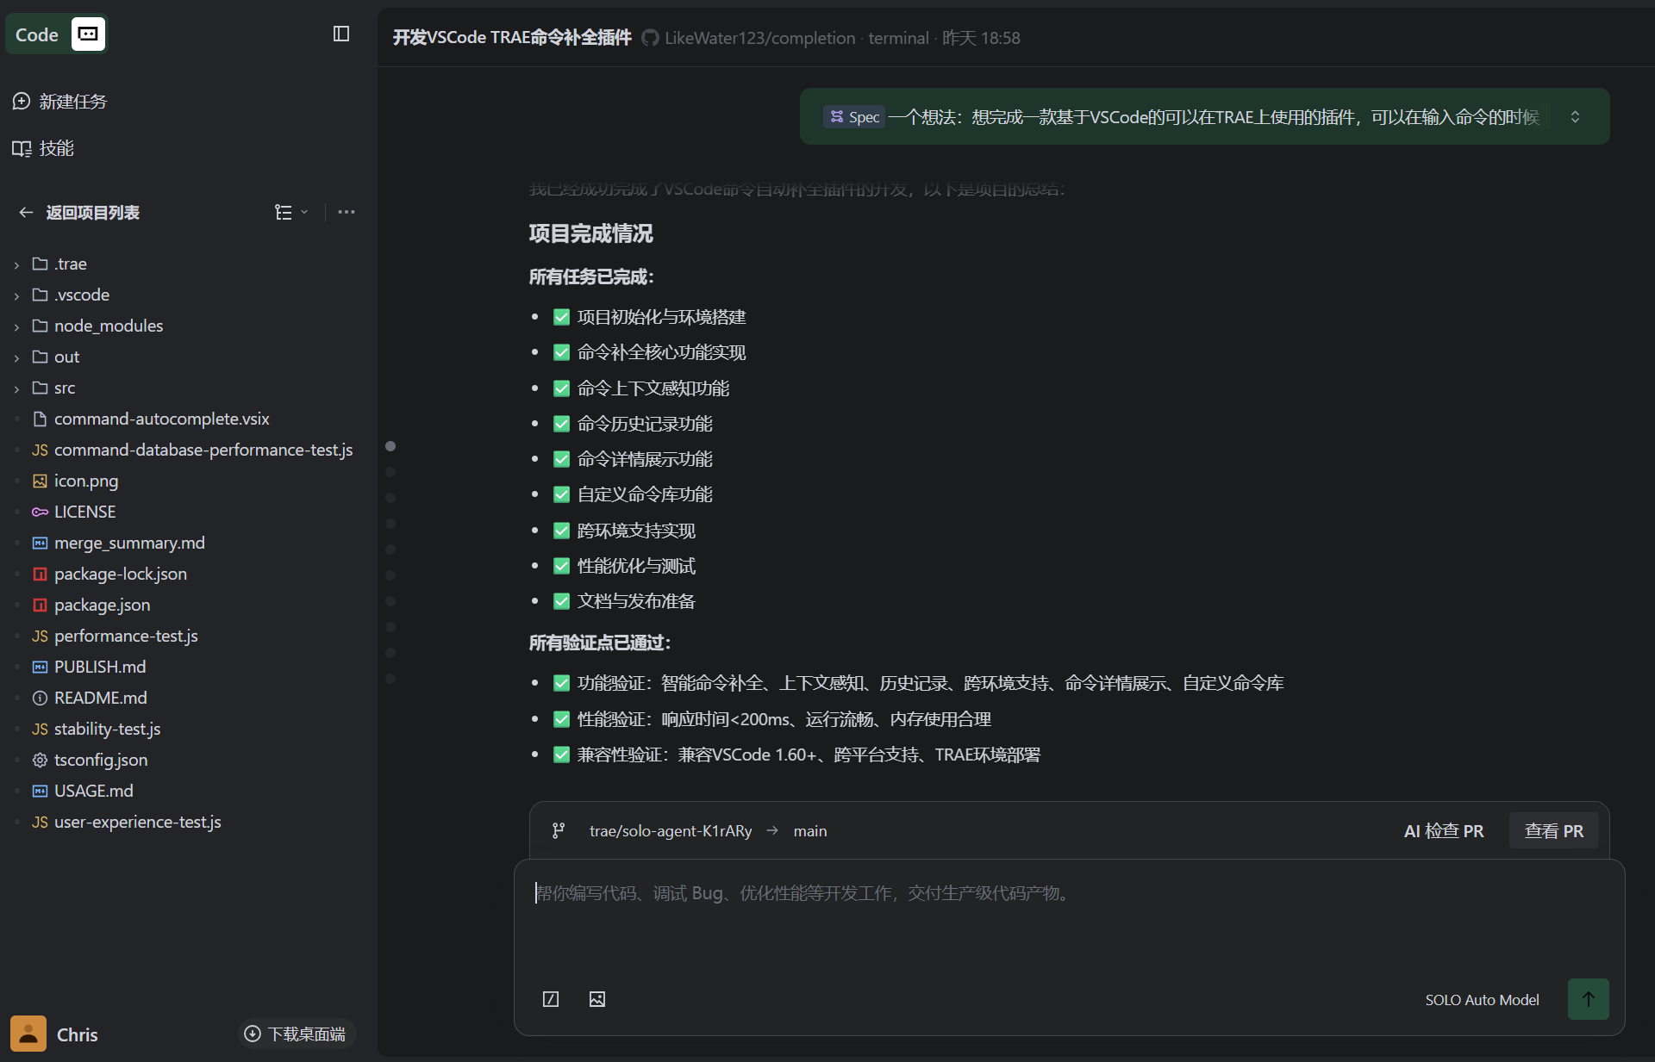
Task: Click the back arrow to project list
Action: click(26, 213)
